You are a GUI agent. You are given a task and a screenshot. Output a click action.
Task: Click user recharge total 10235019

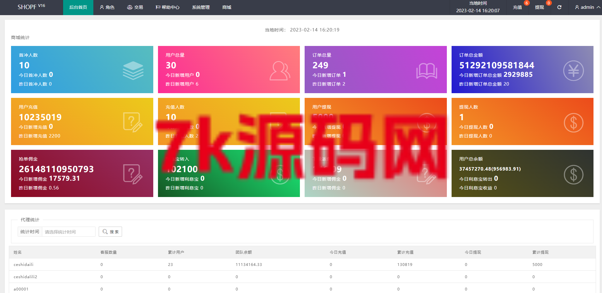(x=40, y=117)
